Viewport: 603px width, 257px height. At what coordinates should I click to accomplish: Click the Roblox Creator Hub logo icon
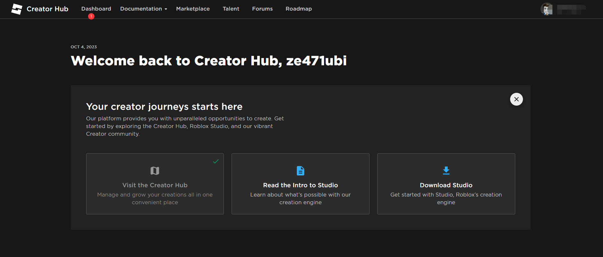click(17, 9)
